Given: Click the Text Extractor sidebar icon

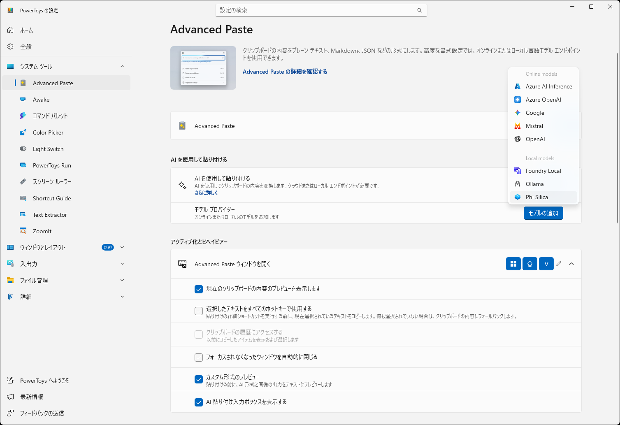Looking at the screenshot, I should [23, 215].
